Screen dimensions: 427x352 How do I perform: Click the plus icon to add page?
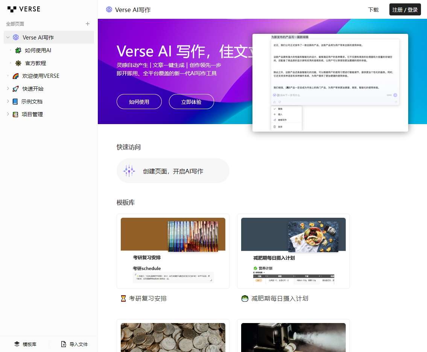click(x=88, y=24)
